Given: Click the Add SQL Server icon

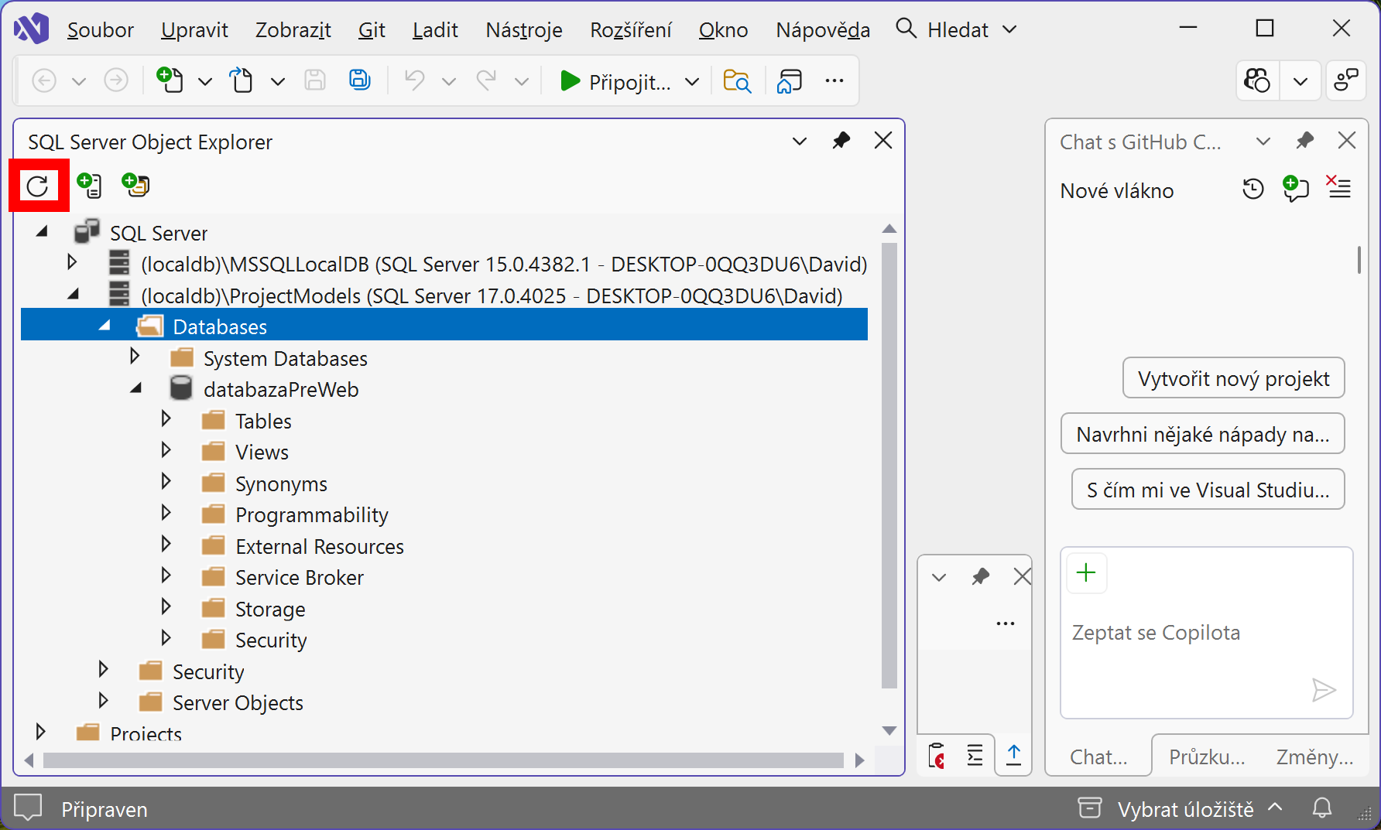Looking at the screenshot, I should (x=89, y=186).
